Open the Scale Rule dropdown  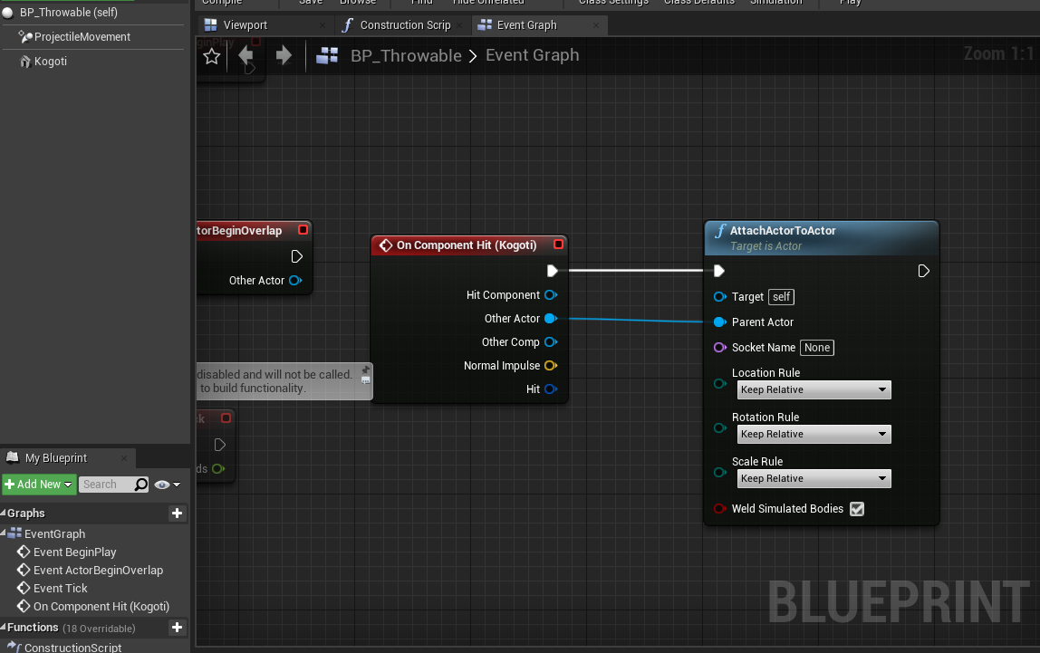(x=814, y=478)
